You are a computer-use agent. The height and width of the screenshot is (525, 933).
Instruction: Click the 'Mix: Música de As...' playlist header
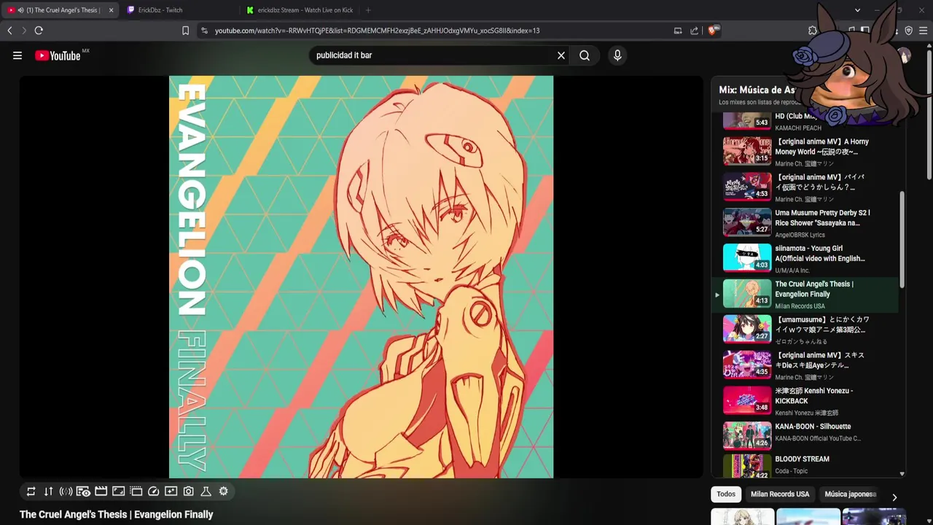pos(757,90)
